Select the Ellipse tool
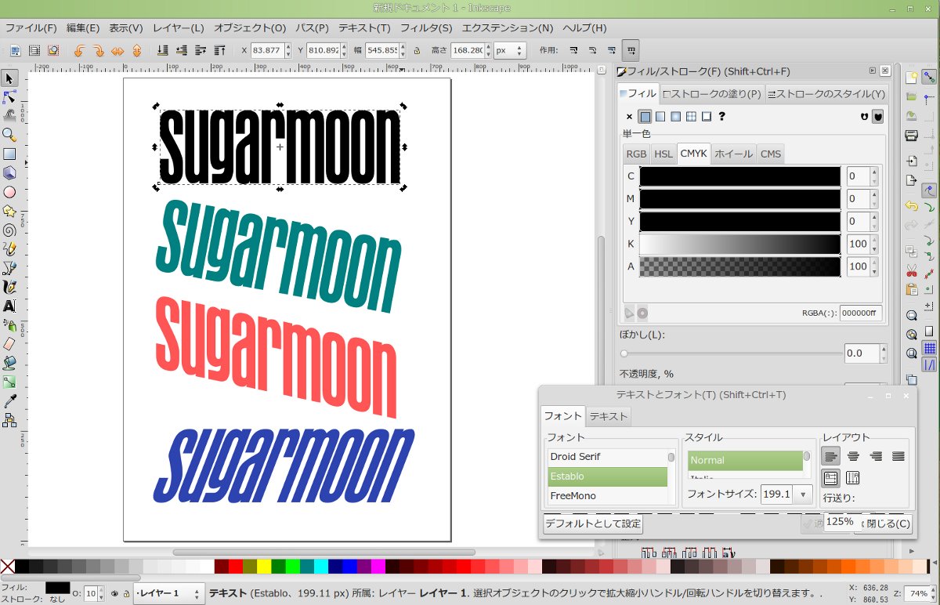This screenshot has width=940, height=605. pyautogui.click(x=9, y=192)
